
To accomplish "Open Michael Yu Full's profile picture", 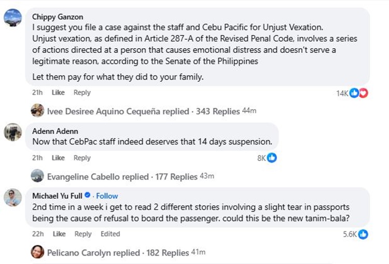I will pos(12,197).
